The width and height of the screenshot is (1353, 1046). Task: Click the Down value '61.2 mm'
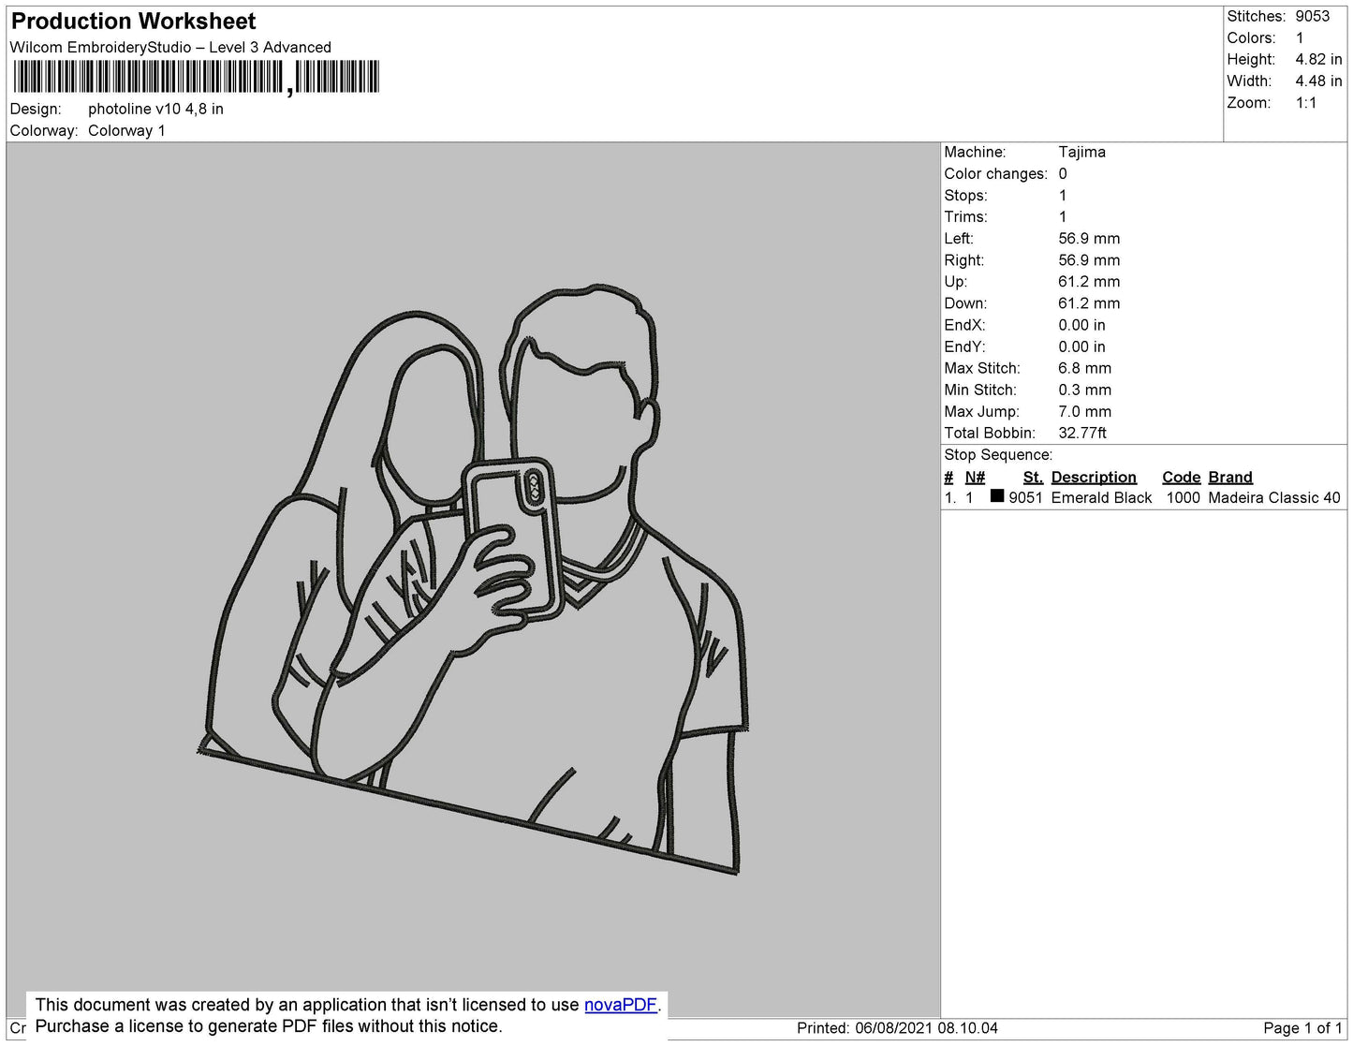(1089, 303)
